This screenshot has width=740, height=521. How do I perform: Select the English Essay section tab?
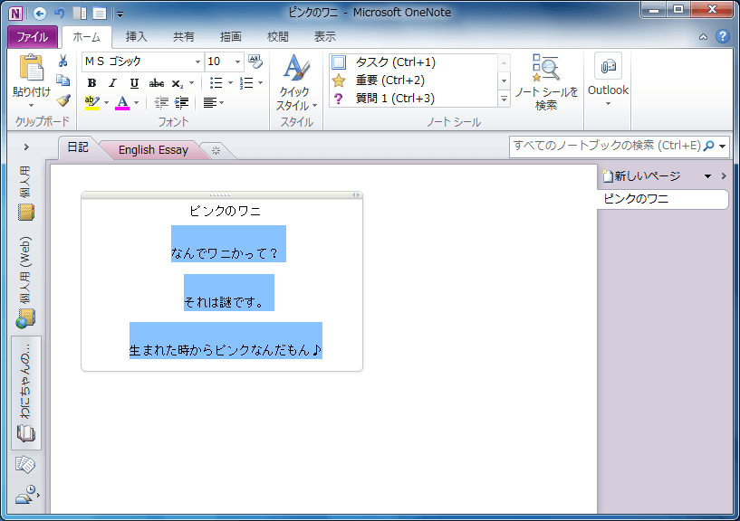(153, 150)
